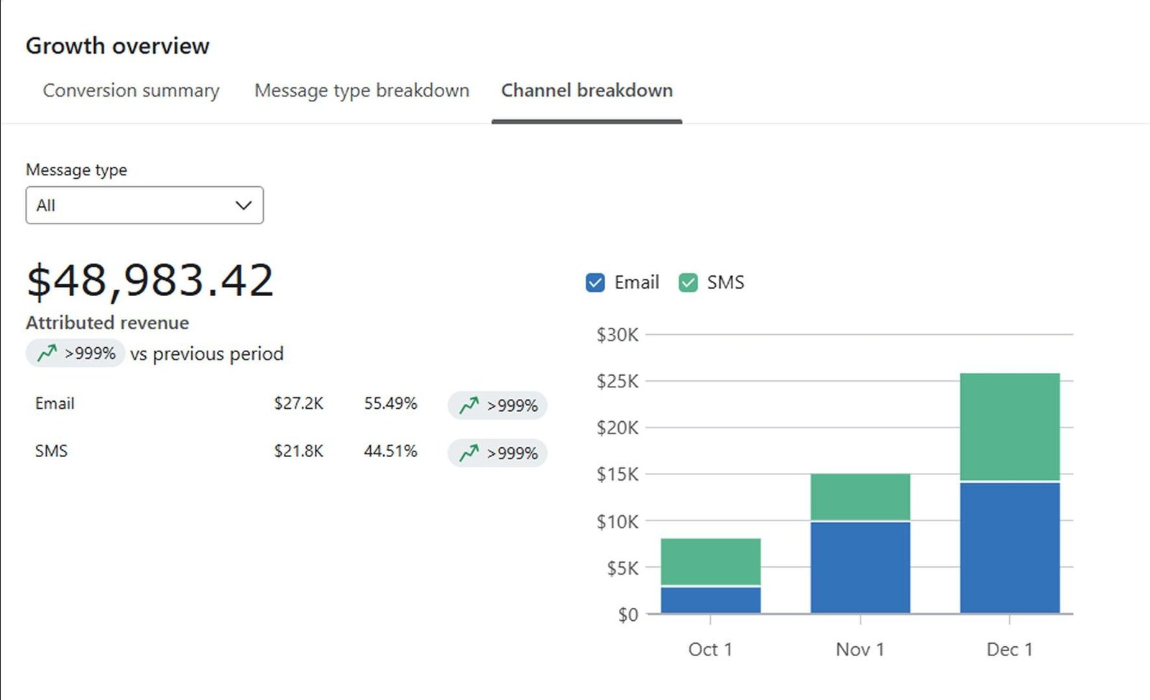
Task: Click the chevron arrow in Message type selector
Action: click(x=244, y=206)
